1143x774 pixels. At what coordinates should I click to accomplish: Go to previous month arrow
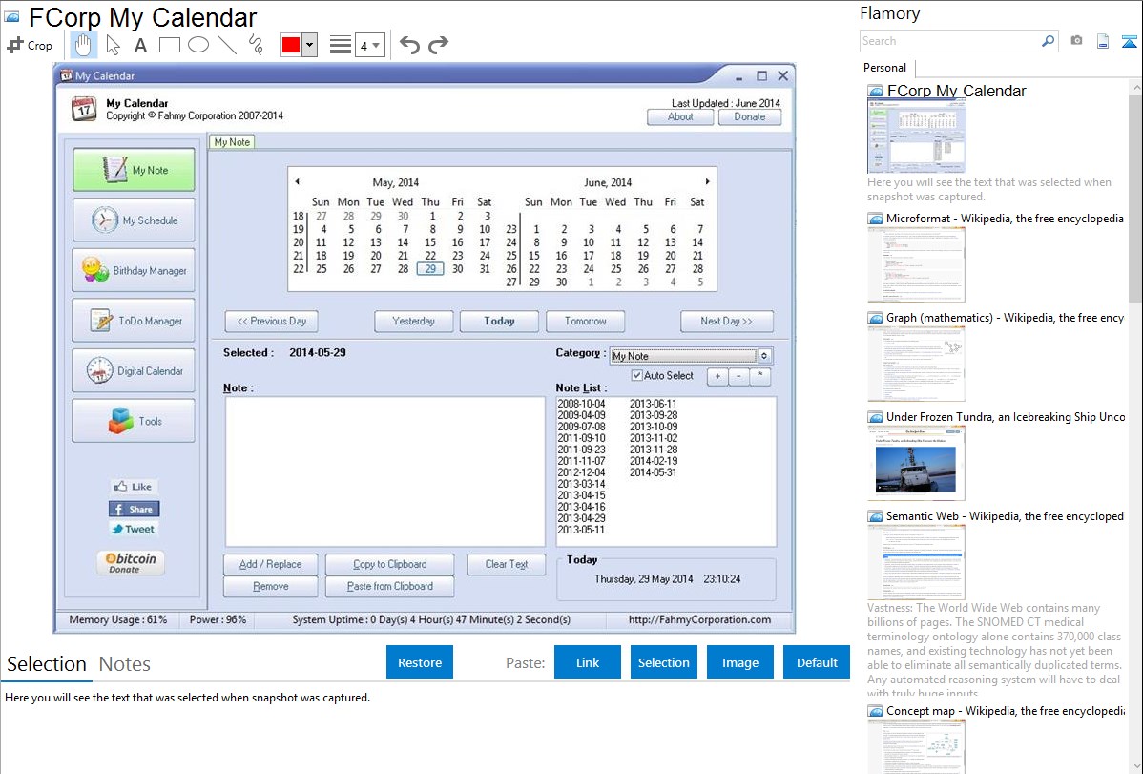pyautogui.click(x=297, y=181)
